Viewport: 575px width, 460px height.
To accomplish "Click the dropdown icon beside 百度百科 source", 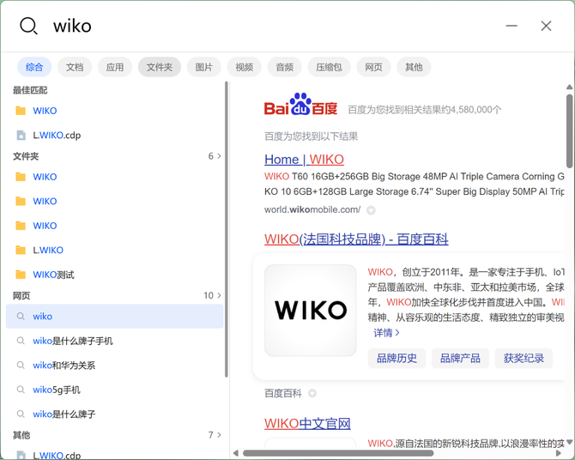I will [312, 393].
